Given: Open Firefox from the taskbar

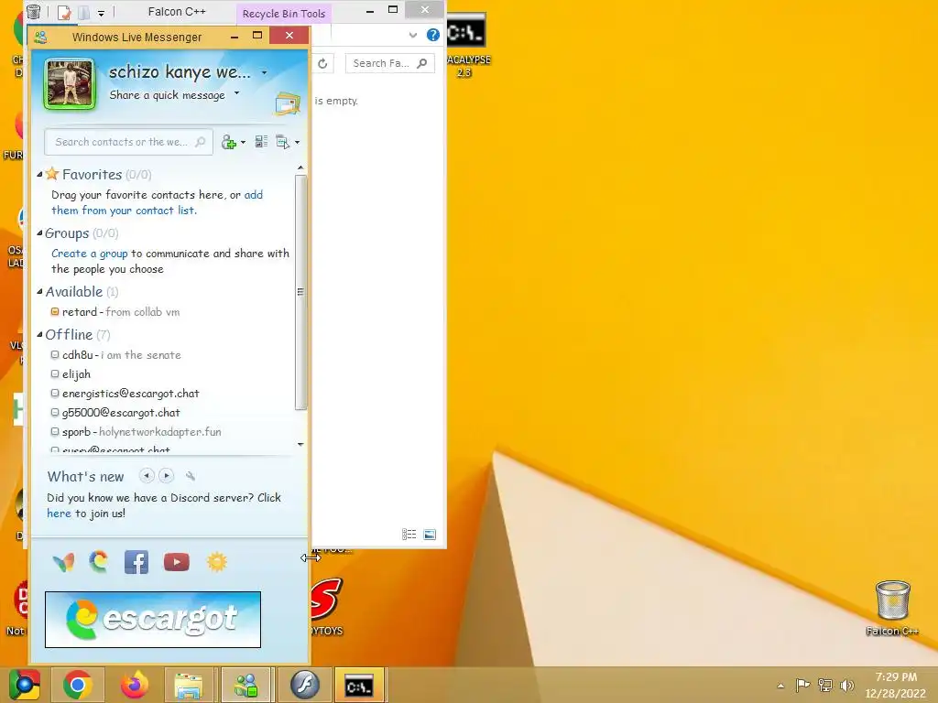Looking at the screenshot, I should pos(134,685).
